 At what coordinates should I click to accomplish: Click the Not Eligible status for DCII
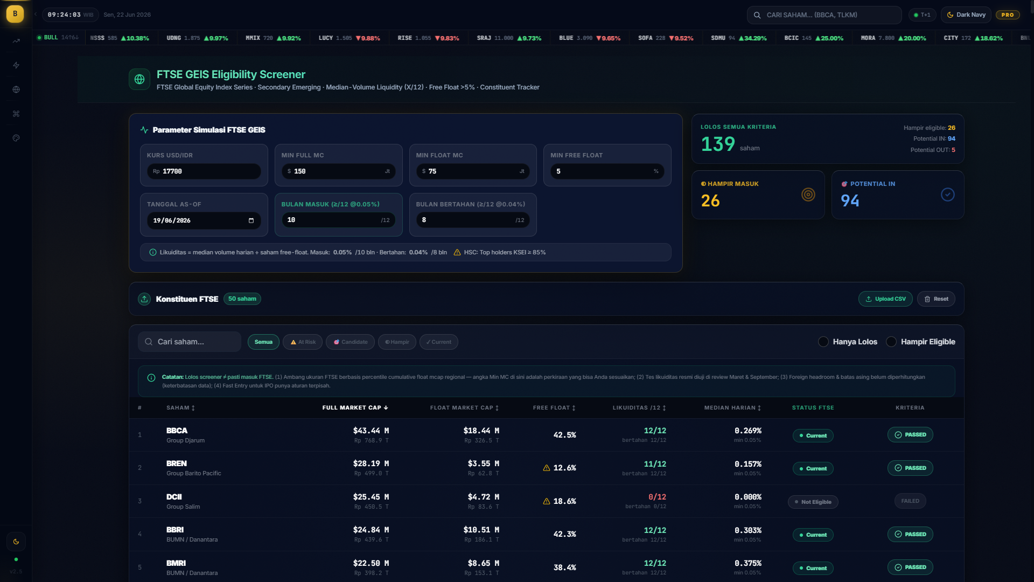pyautogui.click(x=813, y=502)
